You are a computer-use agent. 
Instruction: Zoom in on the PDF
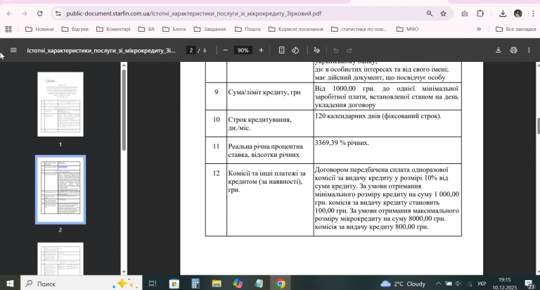coord(261,51)
